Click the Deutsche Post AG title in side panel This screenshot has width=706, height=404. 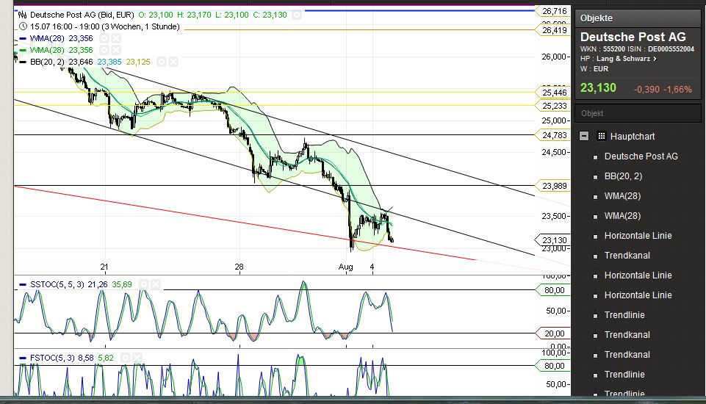633,37
